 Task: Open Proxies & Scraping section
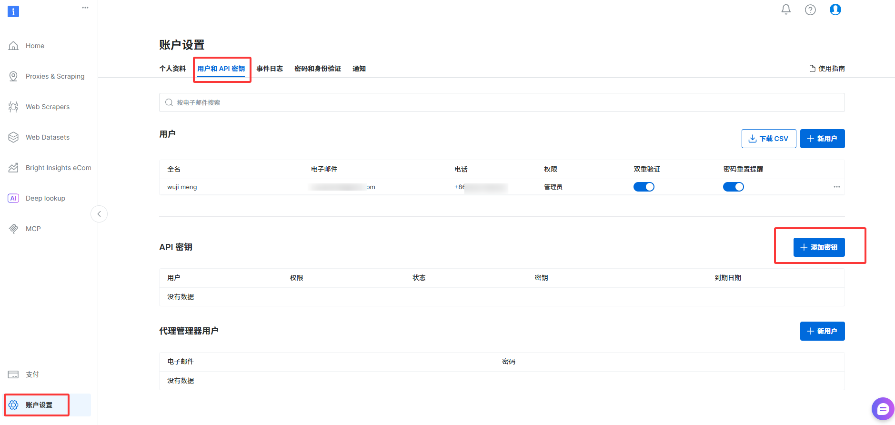point(55,76)
